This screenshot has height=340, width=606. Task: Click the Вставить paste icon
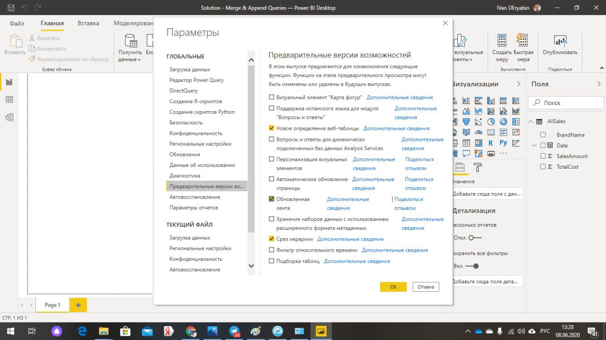15,41
